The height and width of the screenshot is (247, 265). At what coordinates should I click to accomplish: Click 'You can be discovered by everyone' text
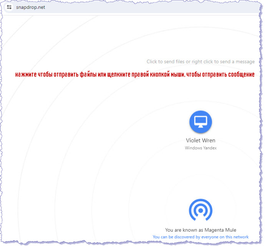pos(200,237)
